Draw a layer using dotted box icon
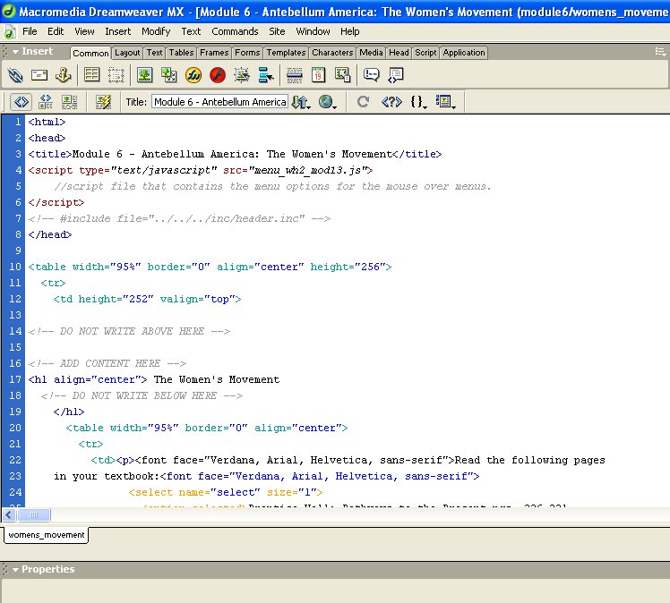This screenshot has width=670, height=603. [116, 75]
